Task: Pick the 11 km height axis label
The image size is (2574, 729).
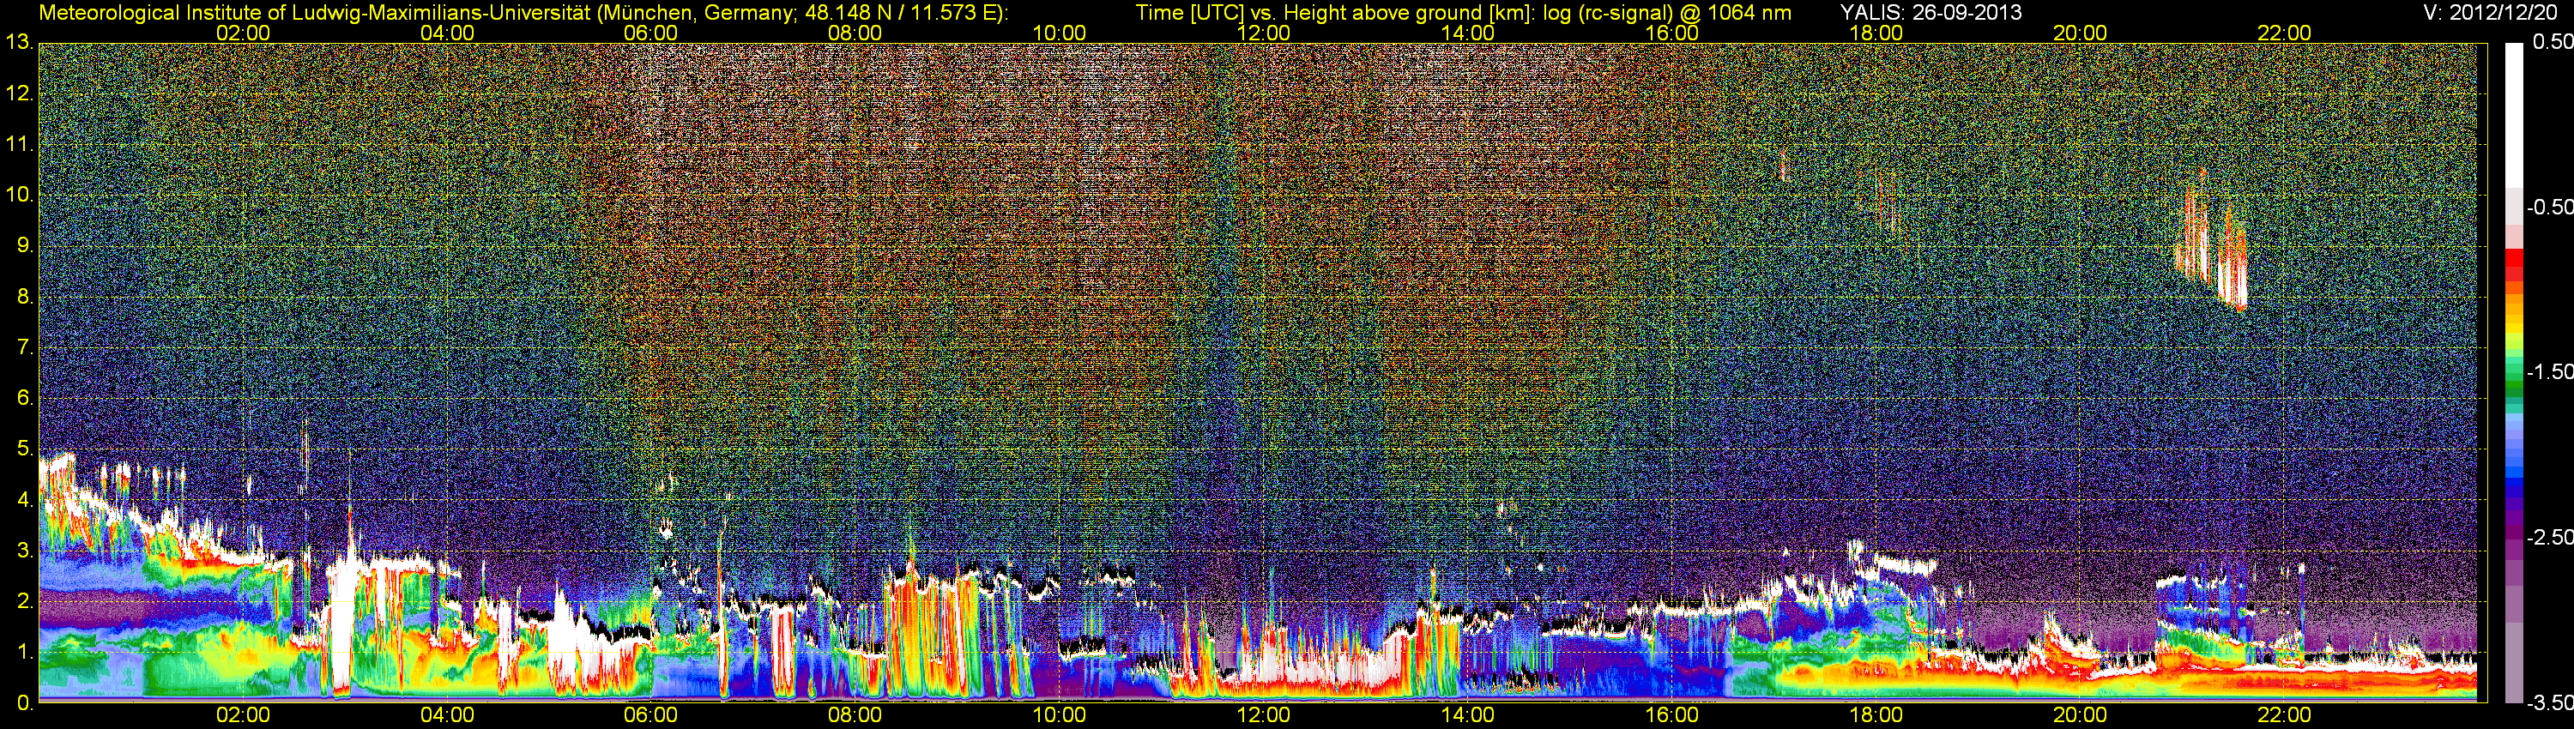Action: pos(18,145)
